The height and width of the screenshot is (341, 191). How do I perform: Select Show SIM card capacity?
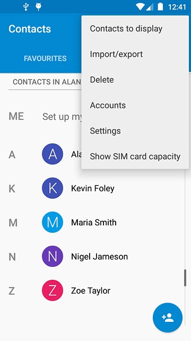click(x=135, y=156)
